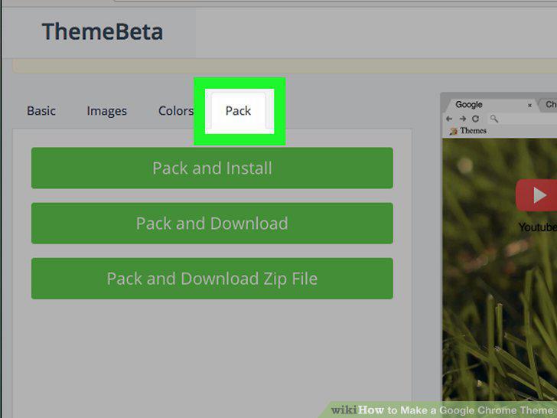This screenshot has width=557, height=418.
Task: Click the Youtube label under play icon
Action: pos(537,227)
